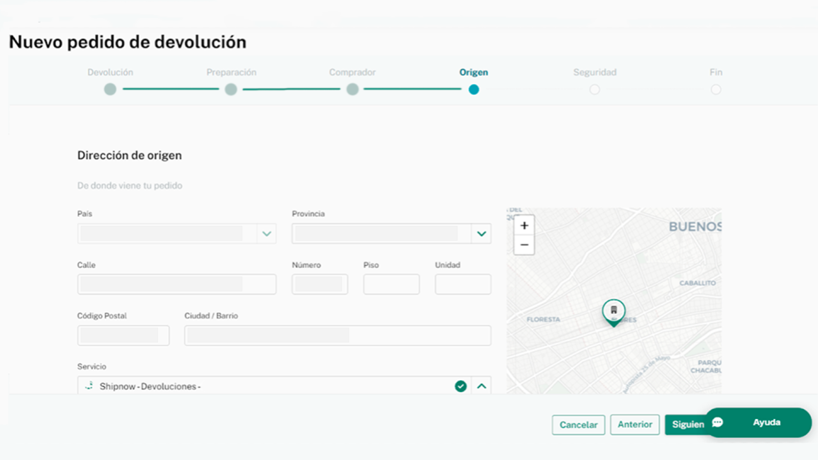Open the País dropdown
The width and height of the screenshot is (818, 460).
point(177,234)
